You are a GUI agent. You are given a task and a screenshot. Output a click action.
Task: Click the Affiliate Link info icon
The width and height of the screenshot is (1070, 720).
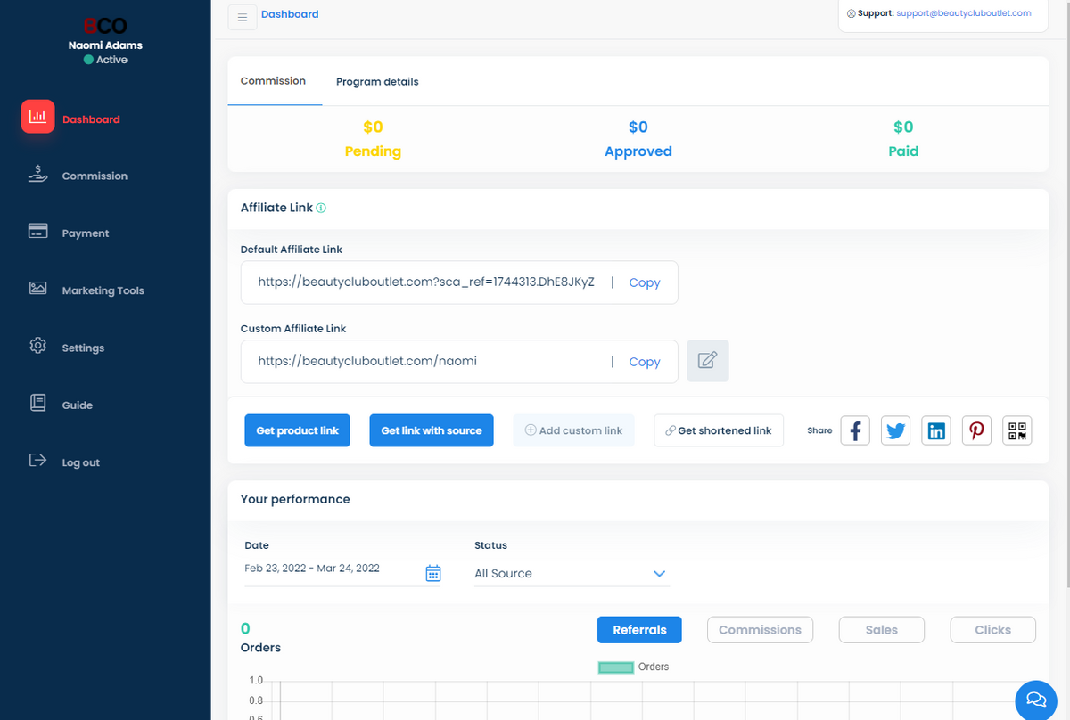click(x=321, y=208)
